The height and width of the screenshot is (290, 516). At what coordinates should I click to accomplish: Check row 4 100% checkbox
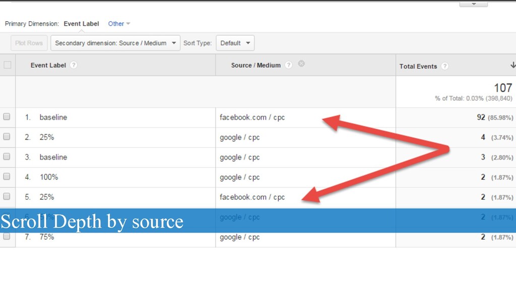[7, 177]
